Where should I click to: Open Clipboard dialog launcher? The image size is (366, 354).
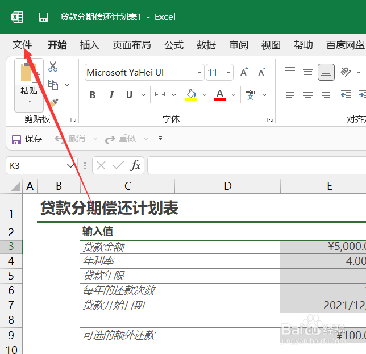click(x=73, y=120)
